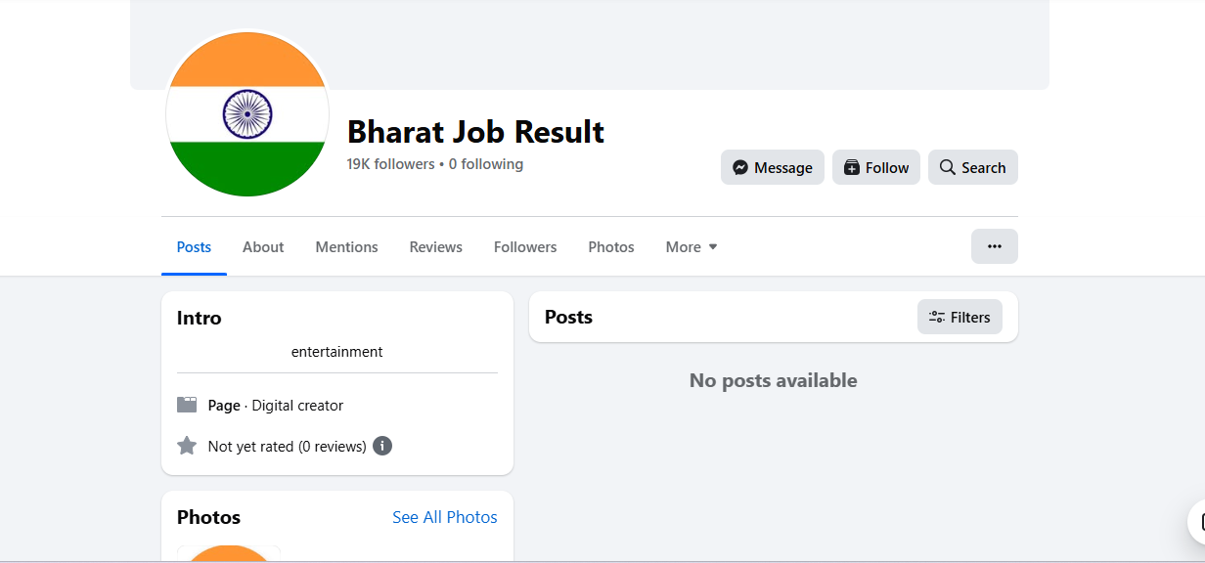The image size is (1205, 563).
Task: Click the Filters sliders icon in Posts
Action: point(936,317)
